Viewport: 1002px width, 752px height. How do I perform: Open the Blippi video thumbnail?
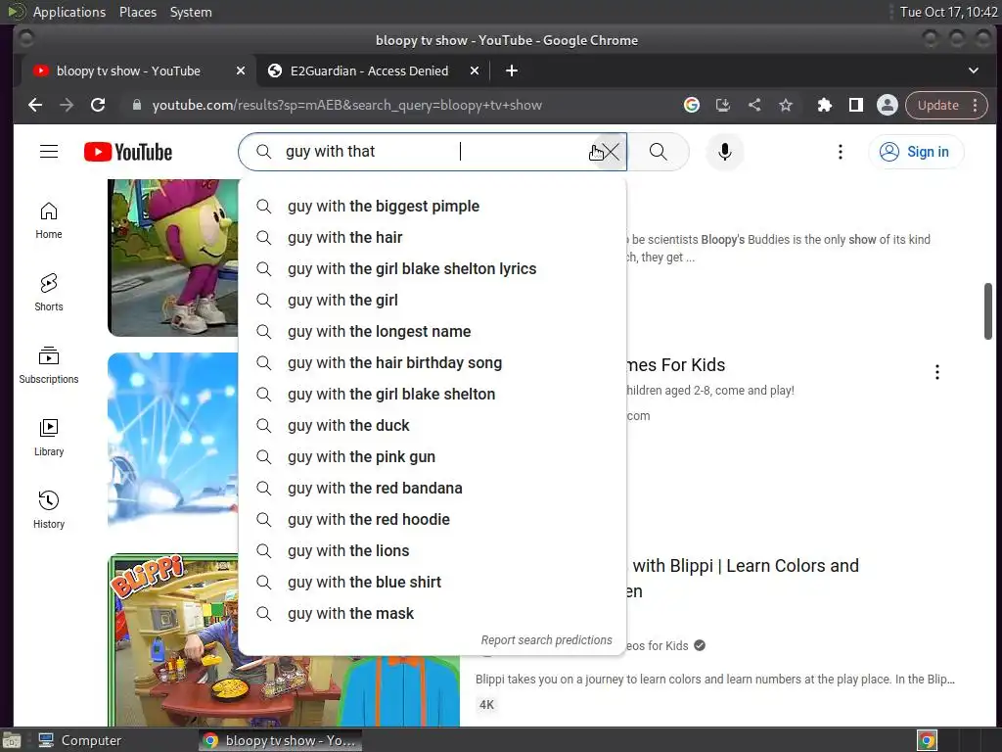click(x=172, y=640)
